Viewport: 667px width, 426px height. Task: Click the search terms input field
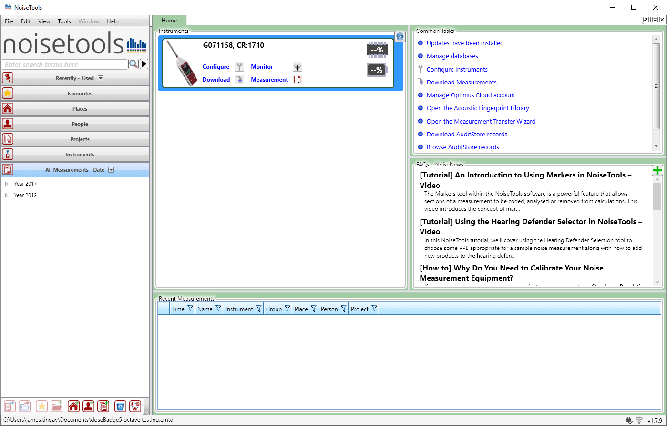(x=64, y=64)
